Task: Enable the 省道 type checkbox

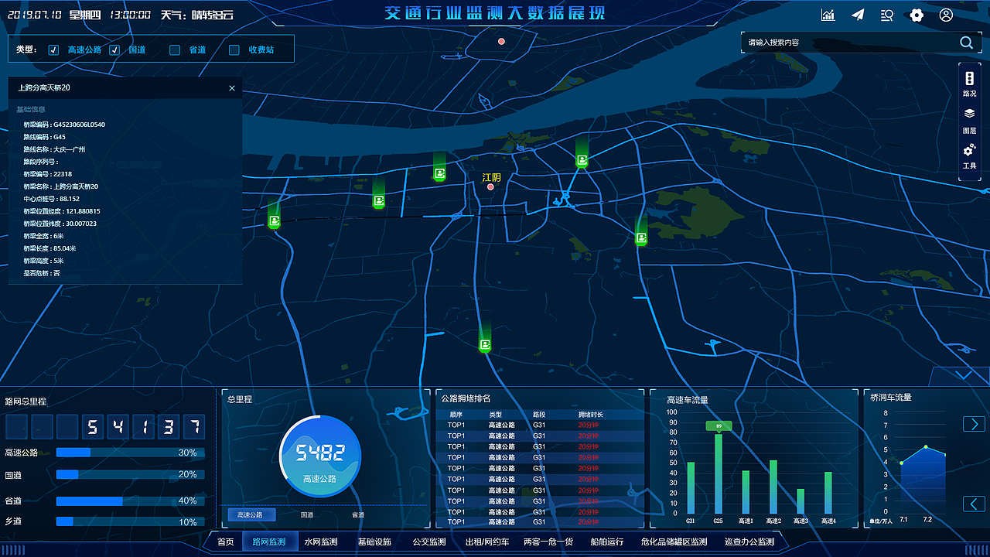Action: pyautogui.click(x=175, y=50)
